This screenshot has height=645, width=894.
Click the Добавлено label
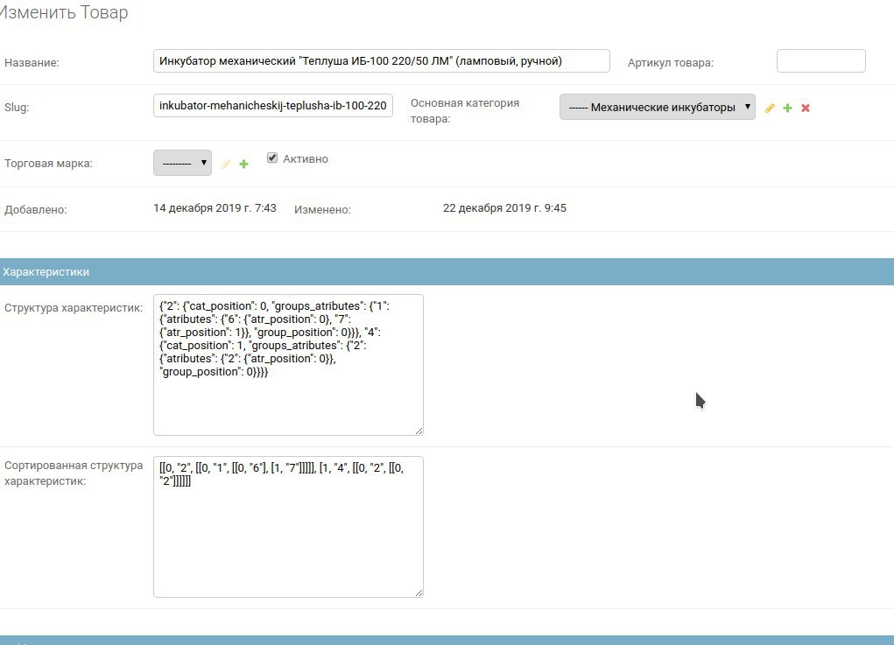[36, 210]
